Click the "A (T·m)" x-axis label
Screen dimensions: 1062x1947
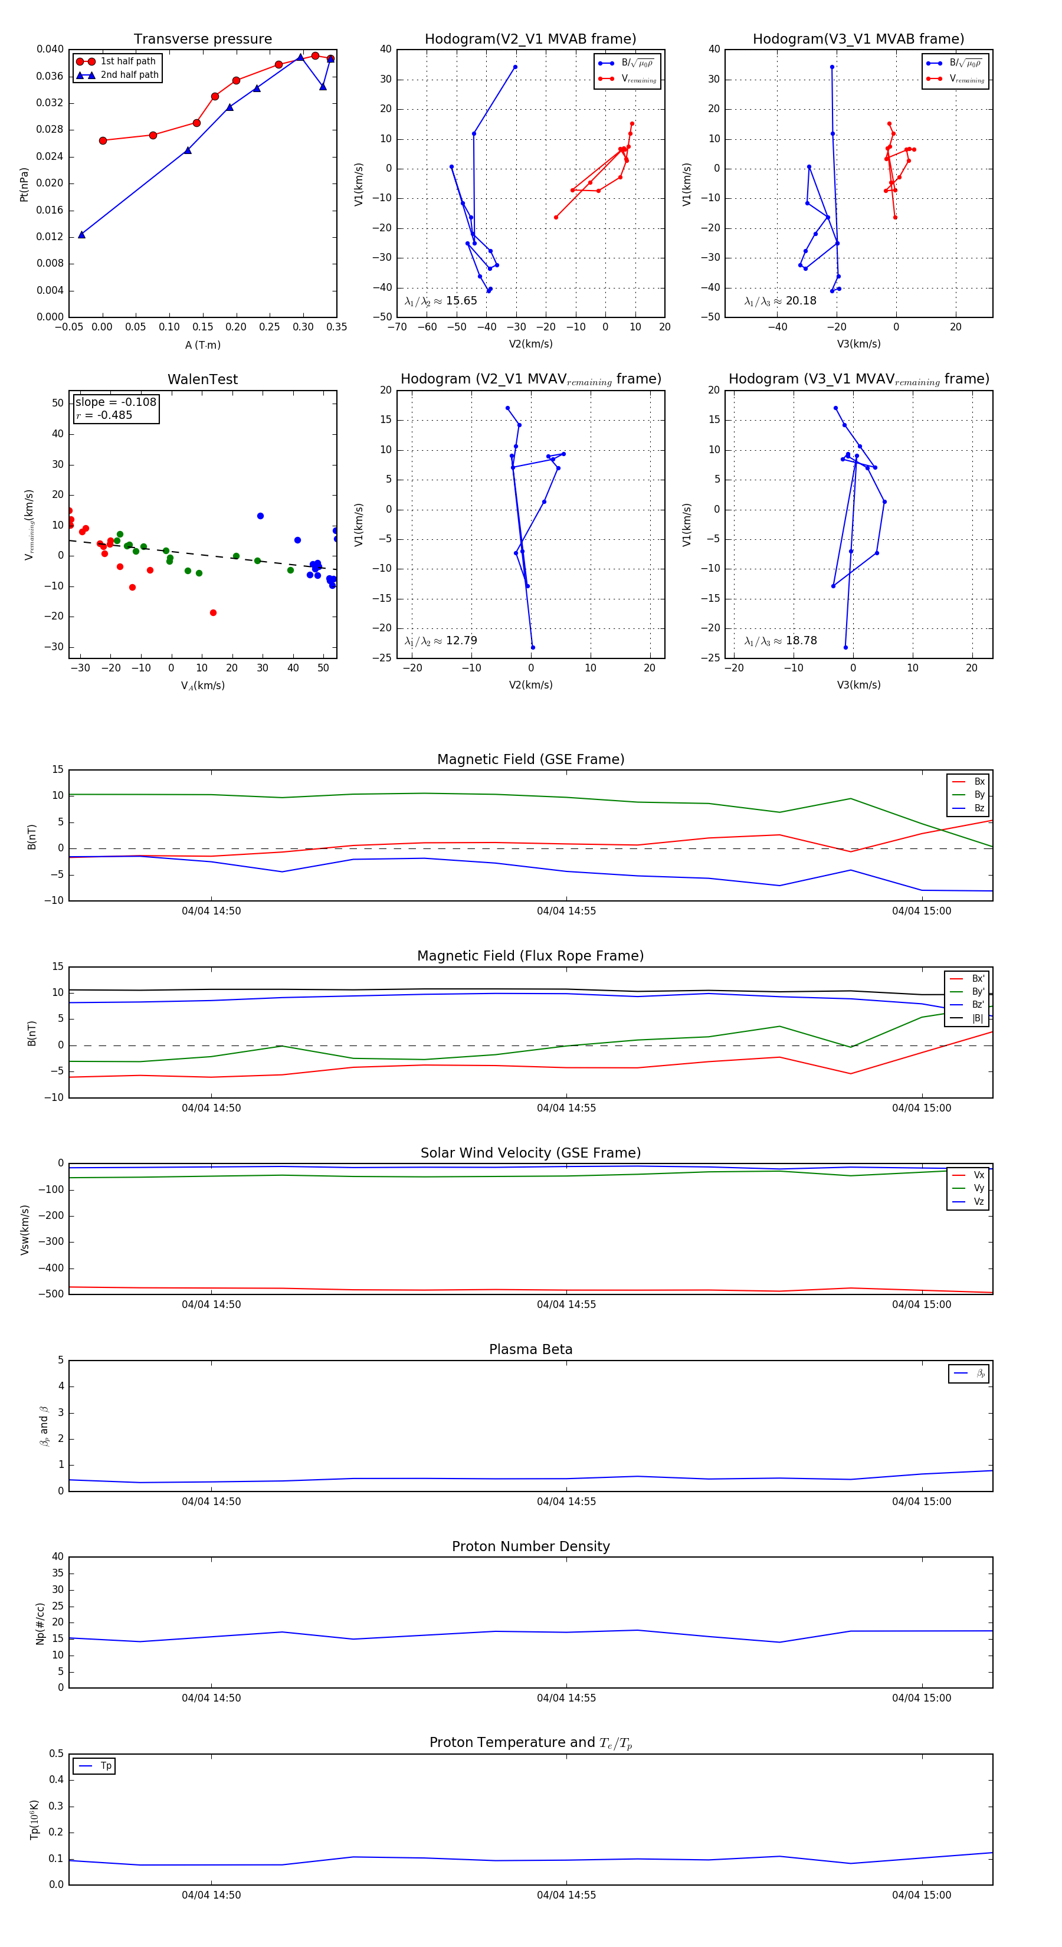pos(202,345)
